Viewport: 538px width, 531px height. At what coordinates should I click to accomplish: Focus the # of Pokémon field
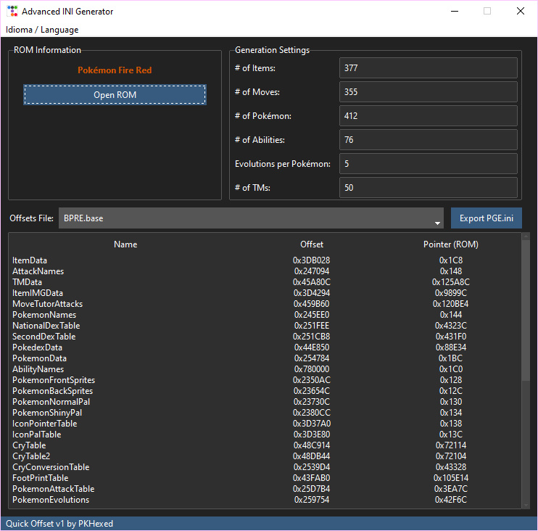pyautogui.click(x=428, y=116)
